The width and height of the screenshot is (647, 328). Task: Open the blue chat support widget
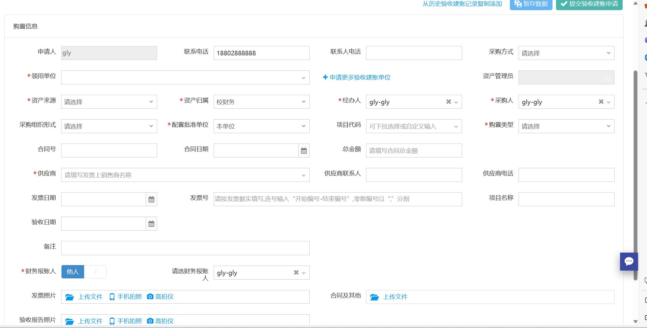(629, 261)
